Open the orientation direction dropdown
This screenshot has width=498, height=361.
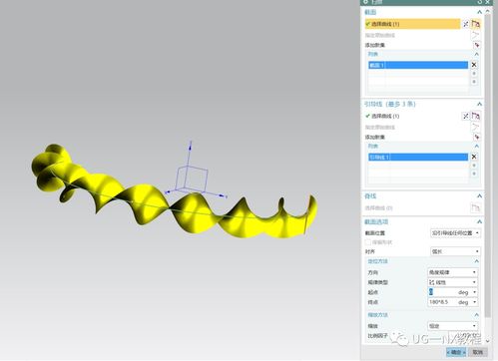[452, 272]
